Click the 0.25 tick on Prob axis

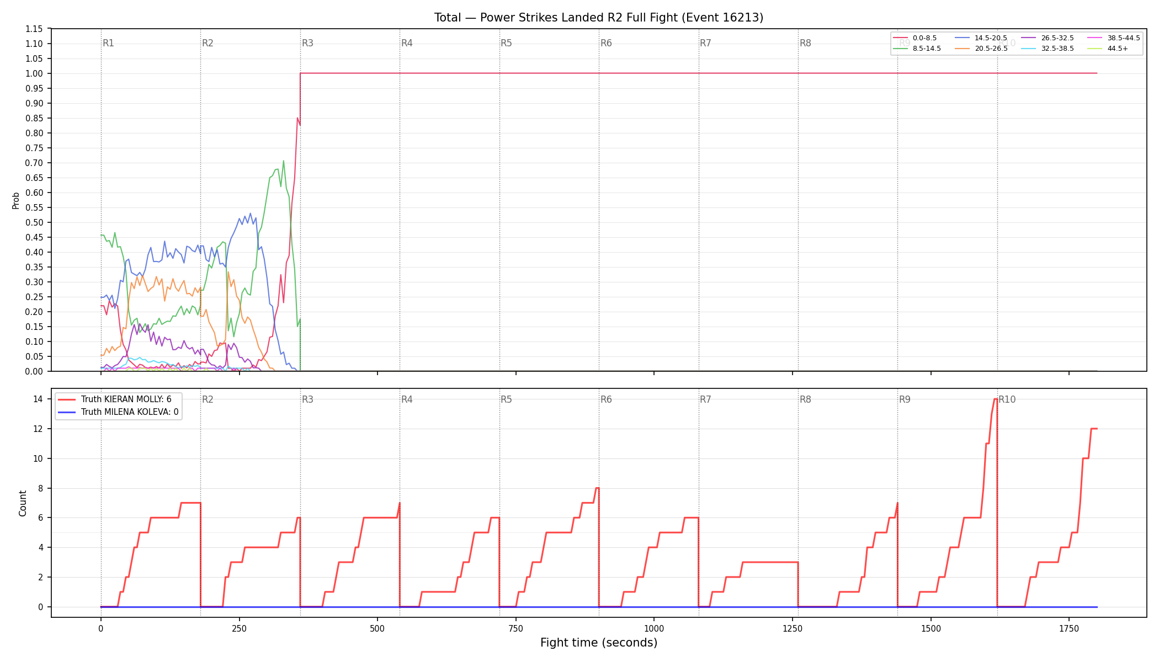(34, 297)
